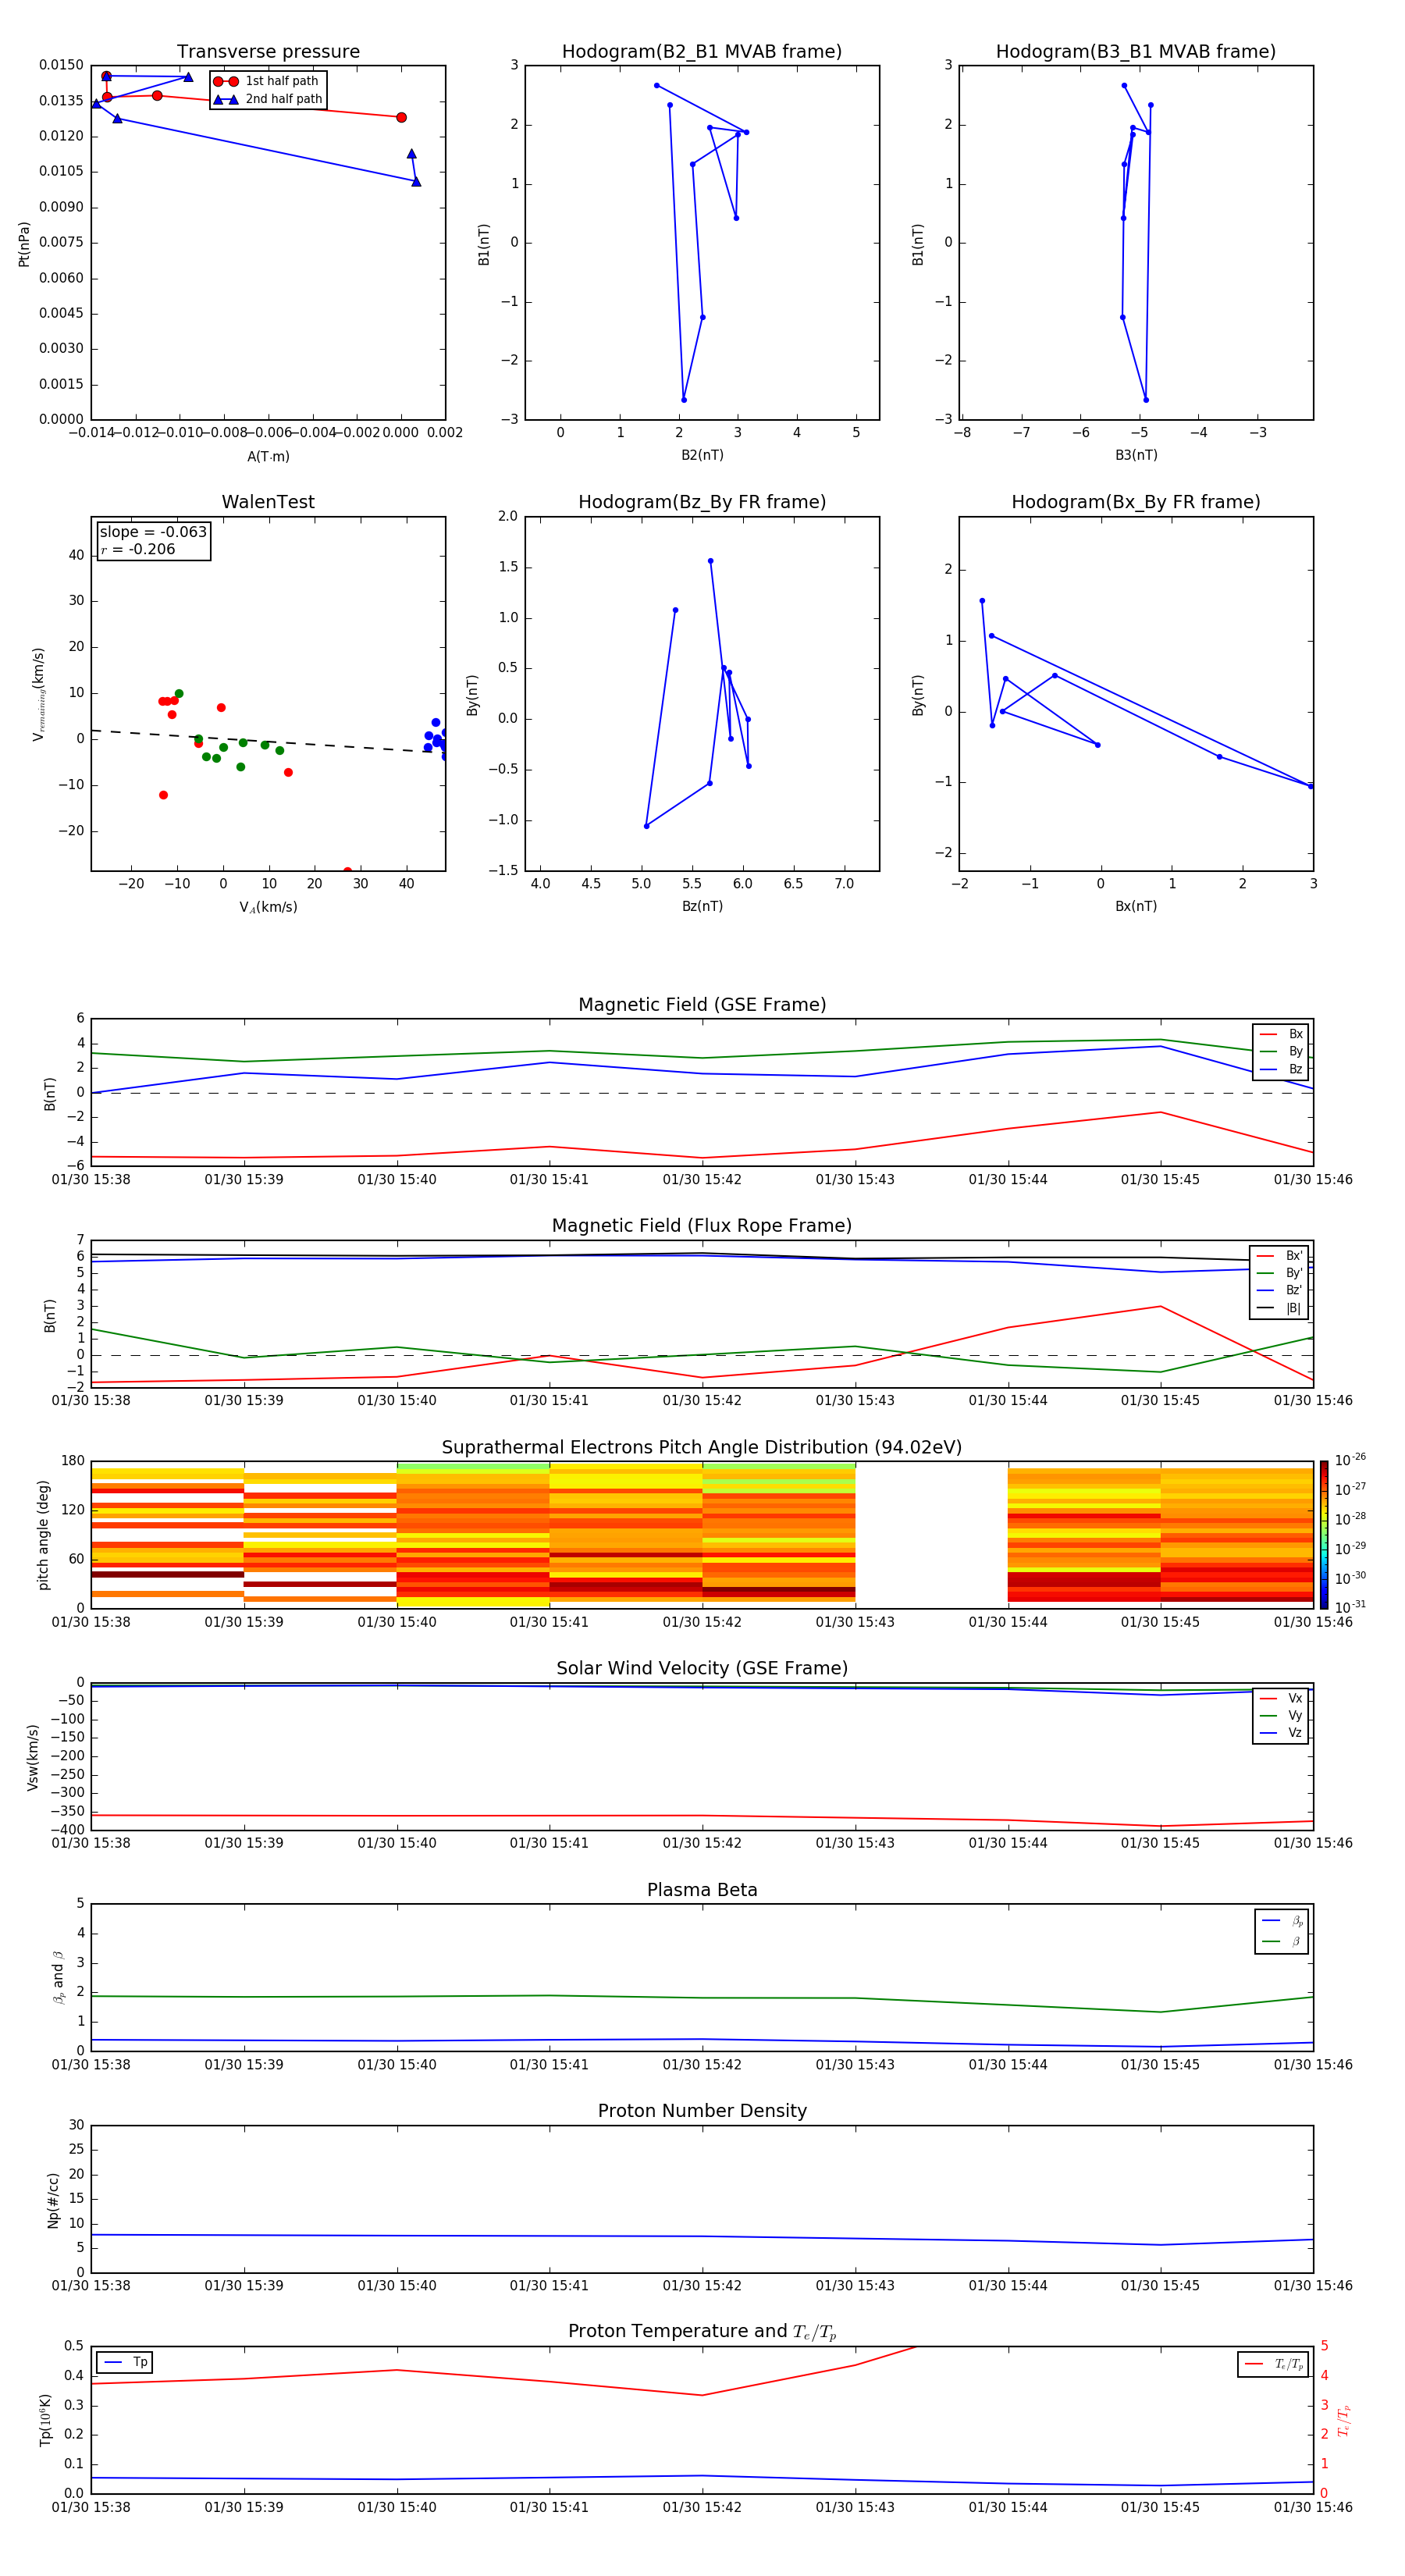
Task: Click the "Magnetic Field (GSE Frame)" title
Action: [702, 1004]
